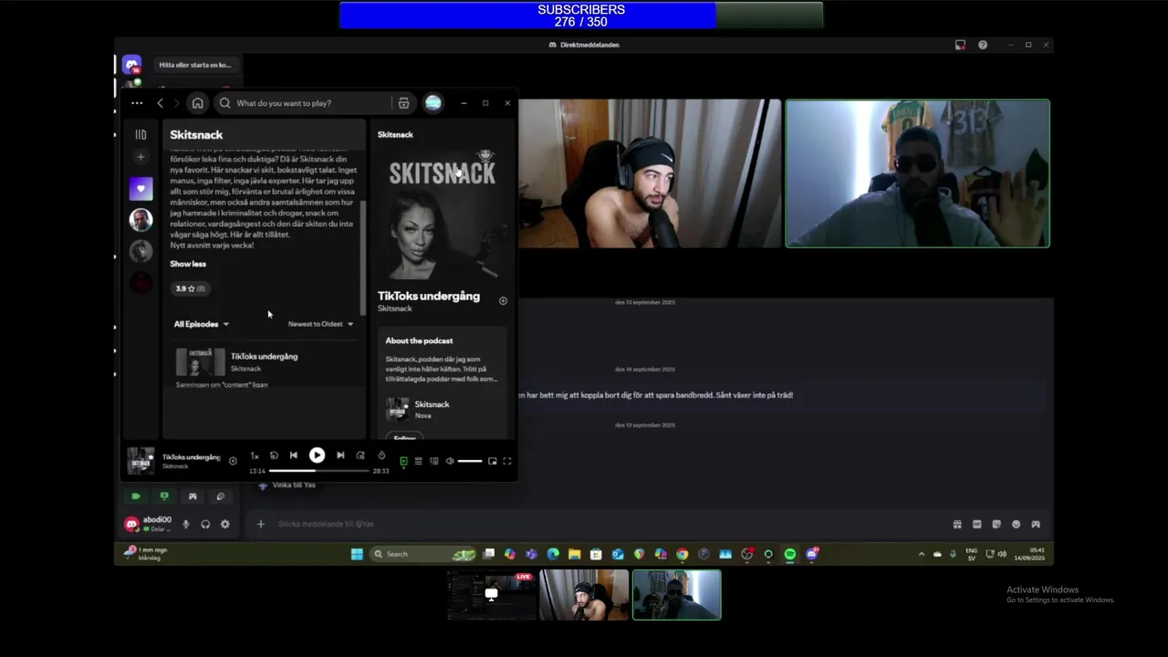Viewport: 1168px width, 657px height.
Task: Click the 3.9 star rating chip
Action: [191, 288]
